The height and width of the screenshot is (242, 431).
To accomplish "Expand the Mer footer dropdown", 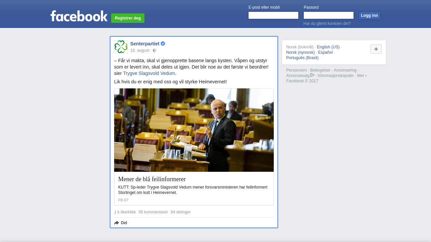I will (362, 76).
